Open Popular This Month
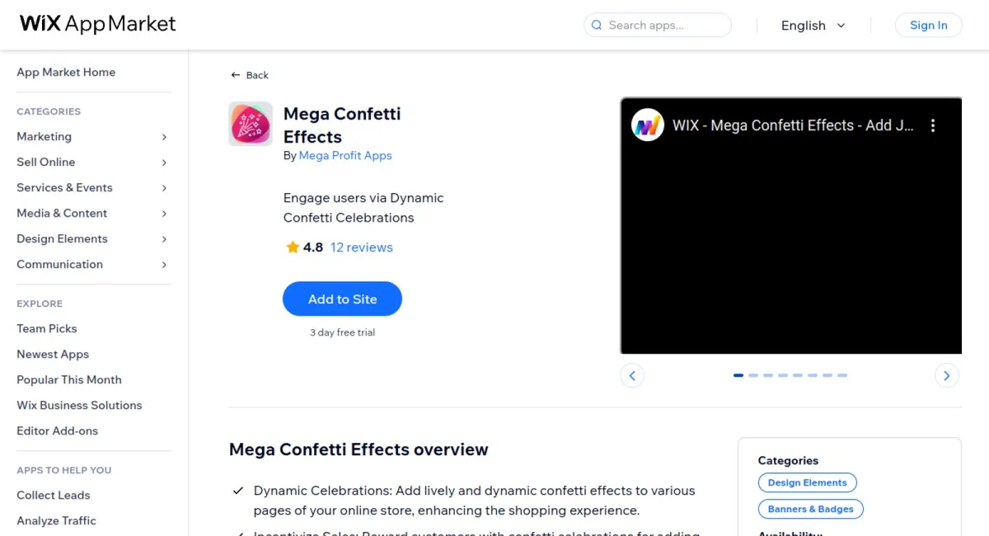This screenshot has height=536, width=989. click(x=69, y=380)
